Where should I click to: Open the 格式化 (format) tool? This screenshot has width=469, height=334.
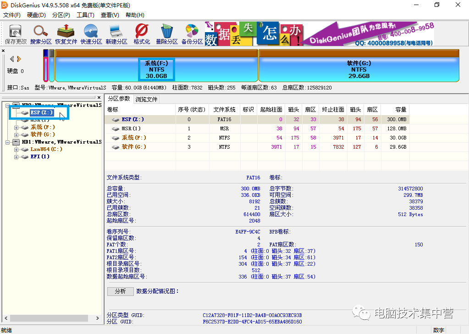pyautogui.click(x=141, y=33)
